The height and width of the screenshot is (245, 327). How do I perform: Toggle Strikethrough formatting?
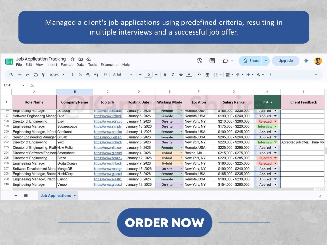pyautogui.click(x=181, y=75)
